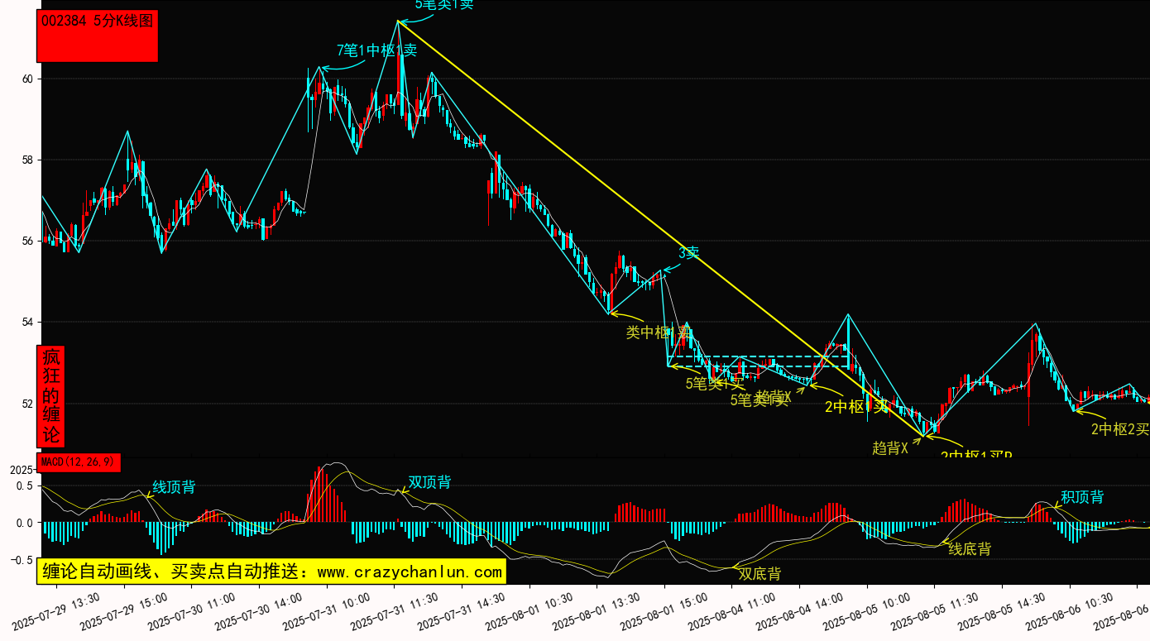Click the 002384 5分K线图 title box

click(97, 36)
